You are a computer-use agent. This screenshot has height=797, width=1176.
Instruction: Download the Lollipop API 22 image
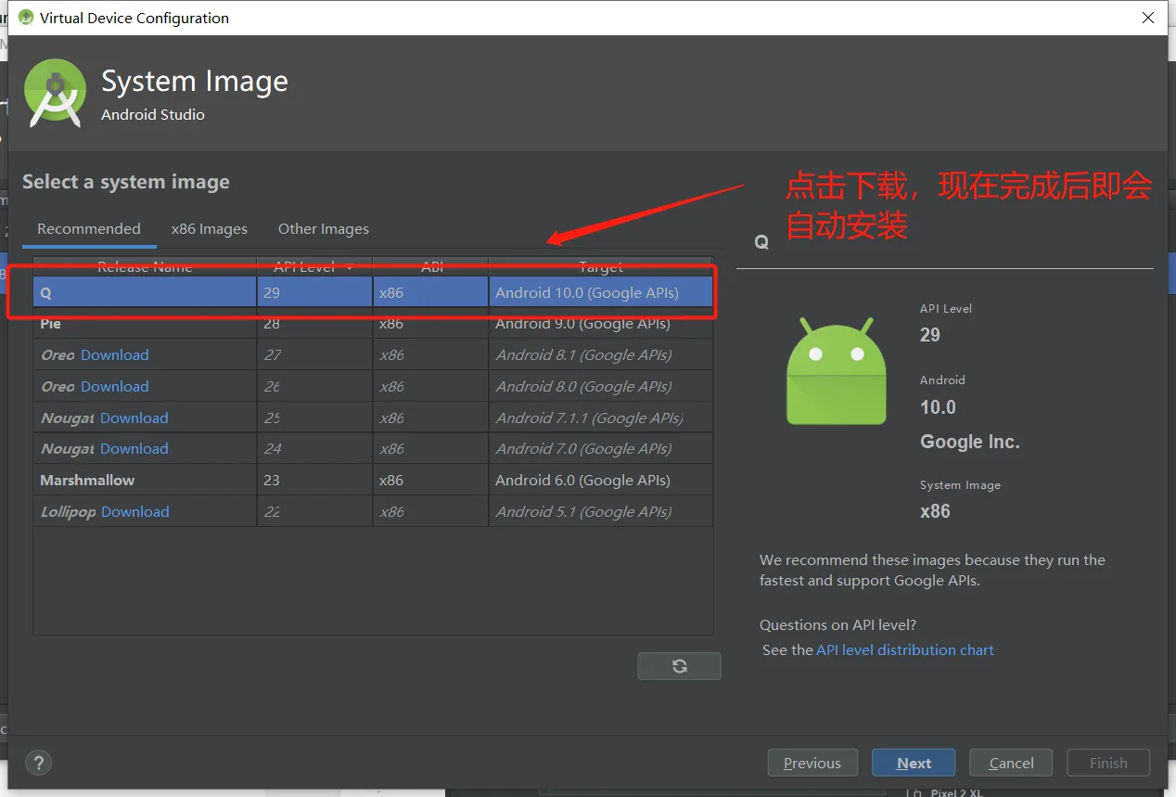[135, 512]
